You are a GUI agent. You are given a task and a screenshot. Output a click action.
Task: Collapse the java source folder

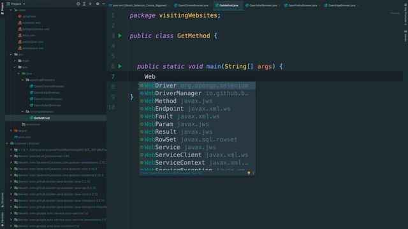coord(18,74)
